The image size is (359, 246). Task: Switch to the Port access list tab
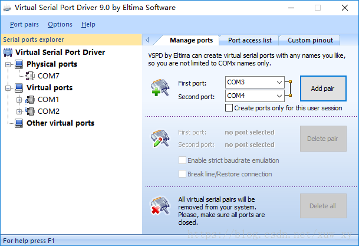[250, 40]
